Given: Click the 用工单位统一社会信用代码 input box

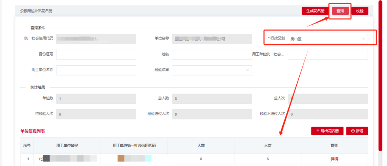Looking at the screenshot, I should click(327, 55).
